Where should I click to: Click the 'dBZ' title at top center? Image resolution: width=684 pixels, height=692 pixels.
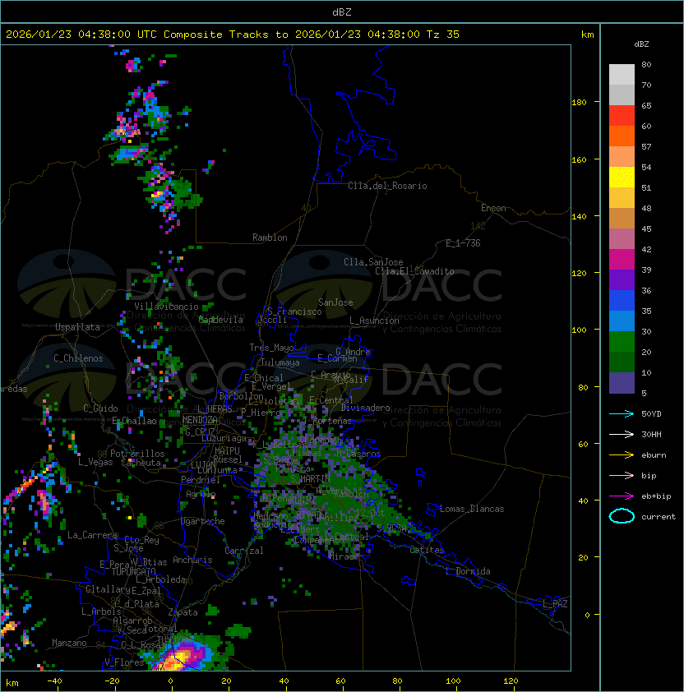(x=342, y=12)
